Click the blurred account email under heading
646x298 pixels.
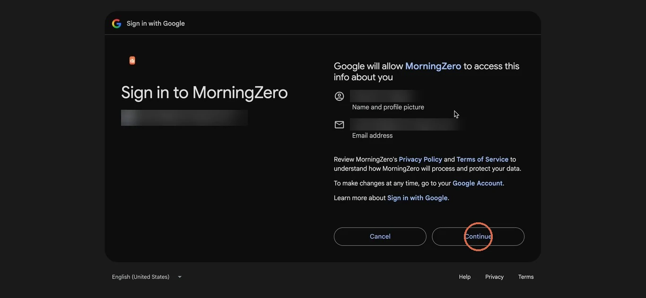184,118
